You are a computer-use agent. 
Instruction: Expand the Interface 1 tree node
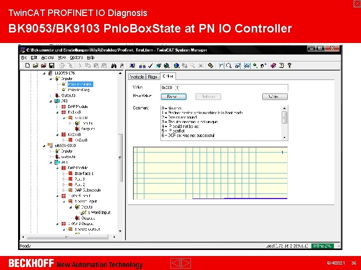coord(64,173)
